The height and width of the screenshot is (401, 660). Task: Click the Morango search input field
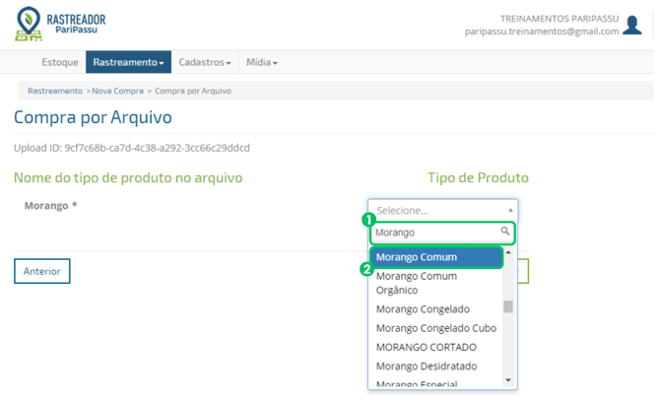(435, 233)
